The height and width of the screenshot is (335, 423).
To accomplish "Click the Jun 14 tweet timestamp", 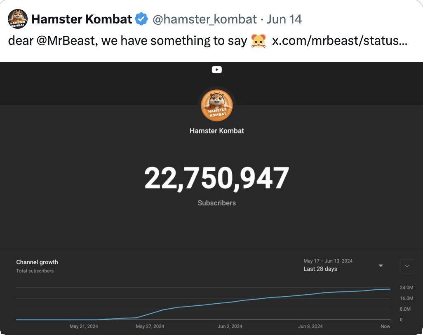I will click(x=284, y=19).
